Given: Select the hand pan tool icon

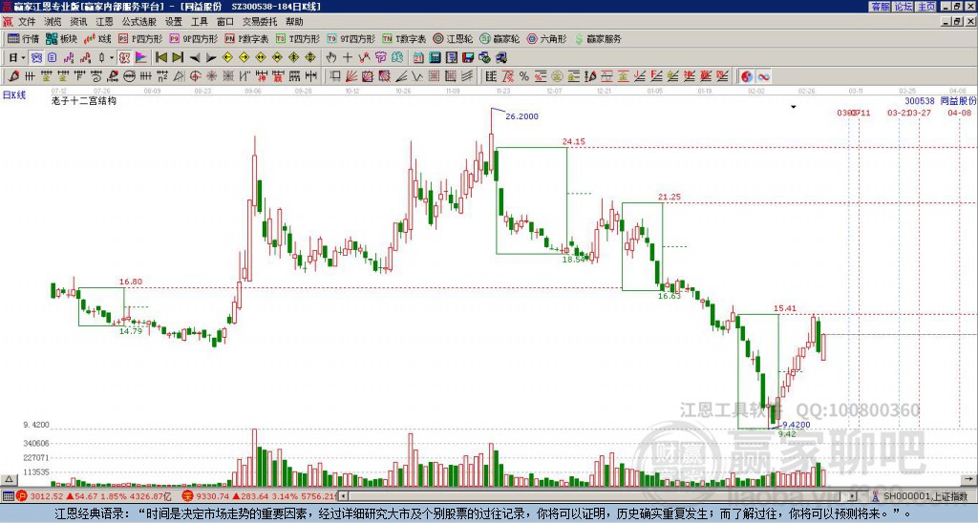Looking at the screenshot, I should [331, 57].
